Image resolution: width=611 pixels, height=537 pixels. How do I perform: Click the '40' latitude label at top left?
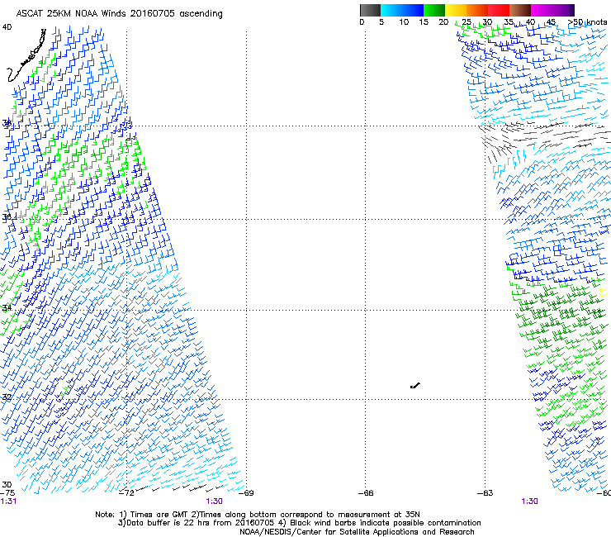point(7,27)
